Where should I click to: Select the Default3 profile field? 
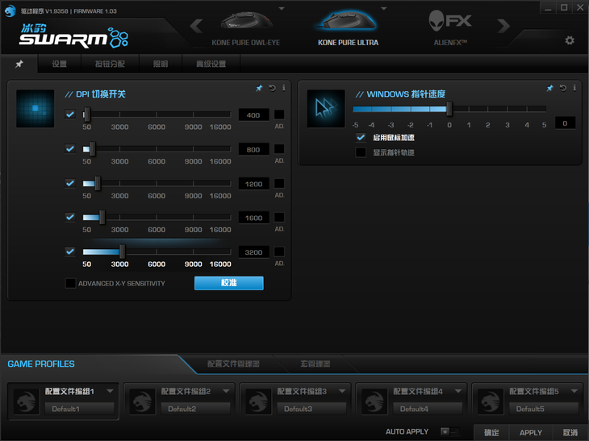[x=311, y=409]
